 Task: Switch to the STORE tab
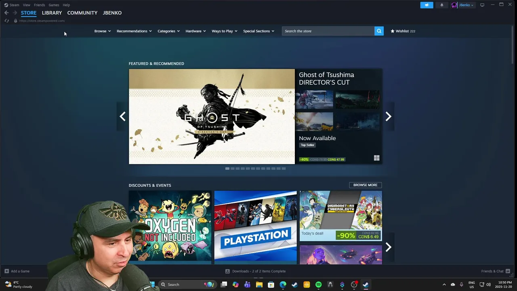29,13
